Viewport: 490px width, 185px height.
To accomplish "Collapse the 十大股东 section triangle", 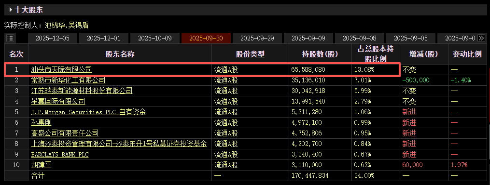I will click(11, 10).
